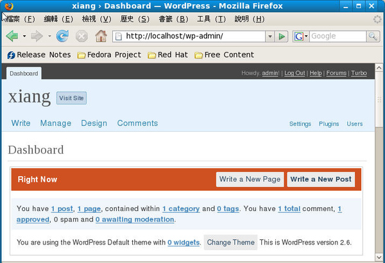Open the Users link
385x263 pixels.
point(355,124)
